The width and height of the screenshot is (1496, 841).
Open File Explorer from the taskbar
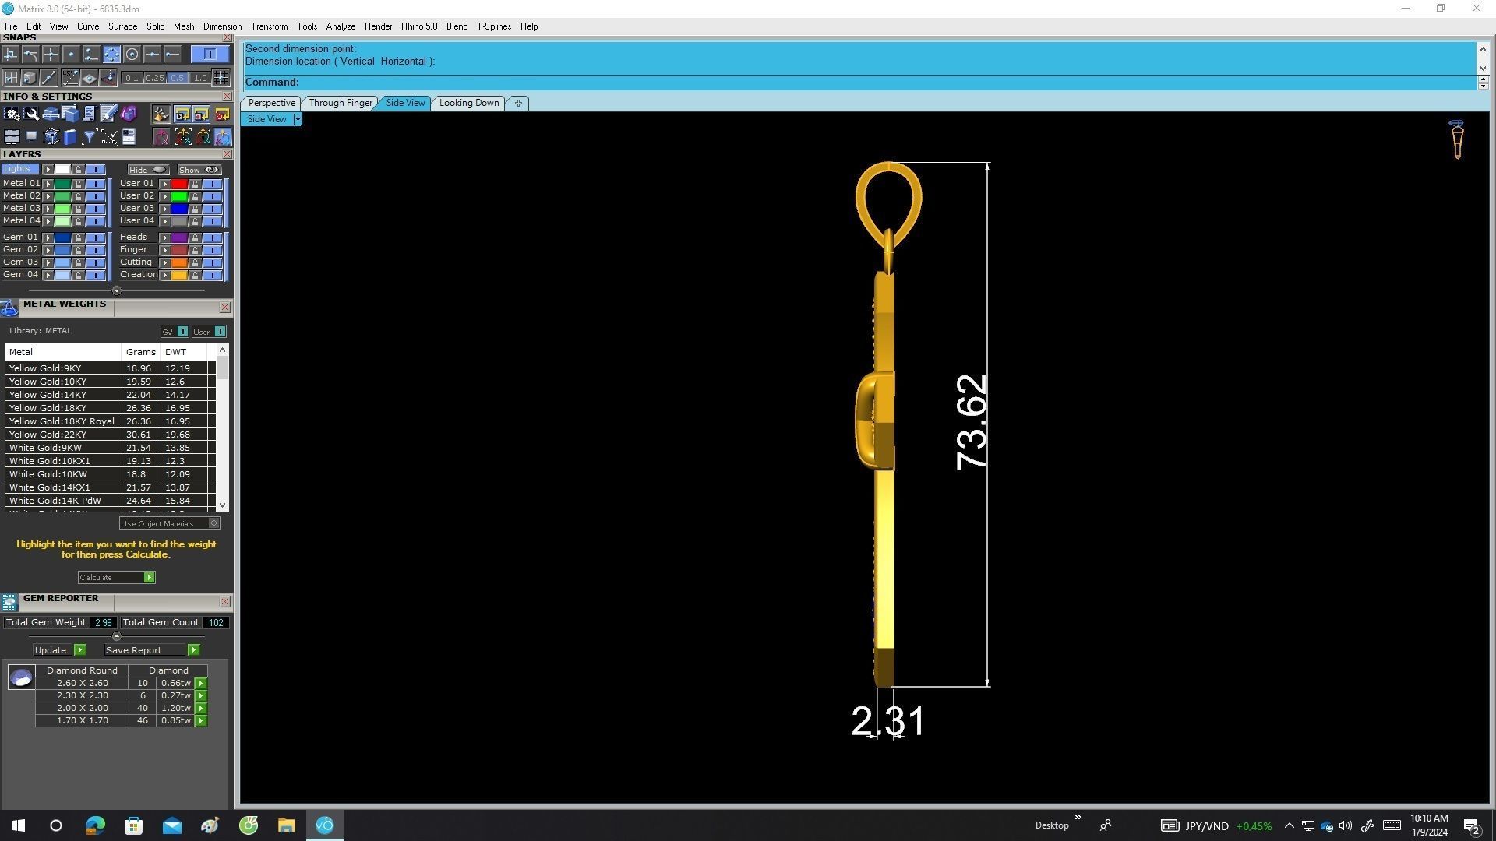[x=286, y=825]
